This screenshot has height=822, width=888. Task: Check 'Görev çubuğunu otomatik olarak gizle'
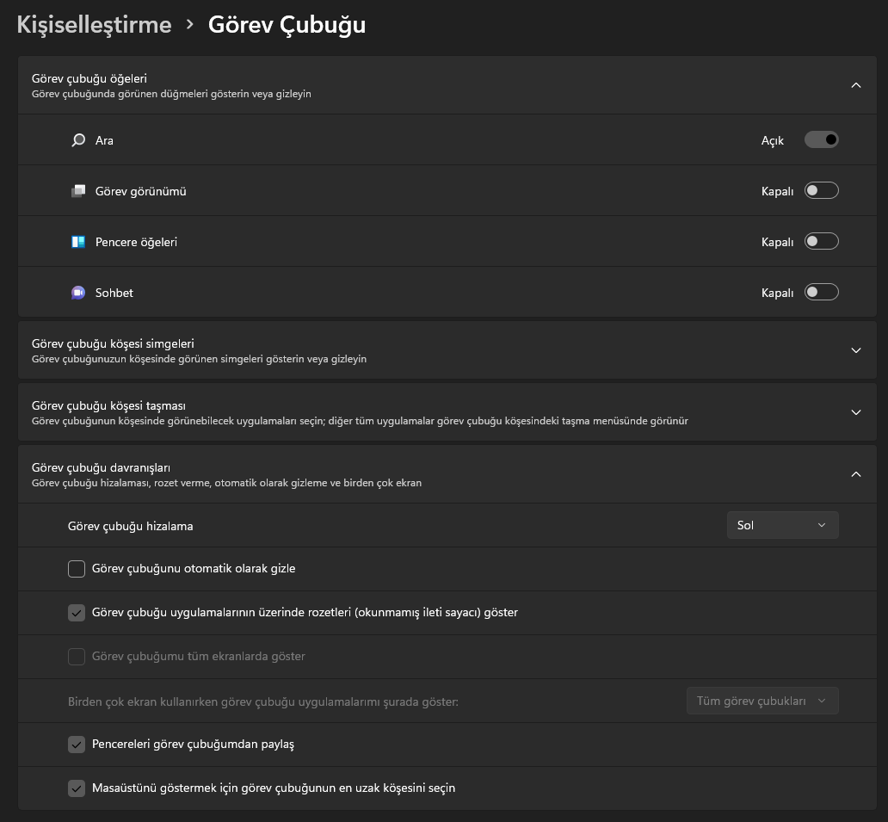click(x=77, y=569)
